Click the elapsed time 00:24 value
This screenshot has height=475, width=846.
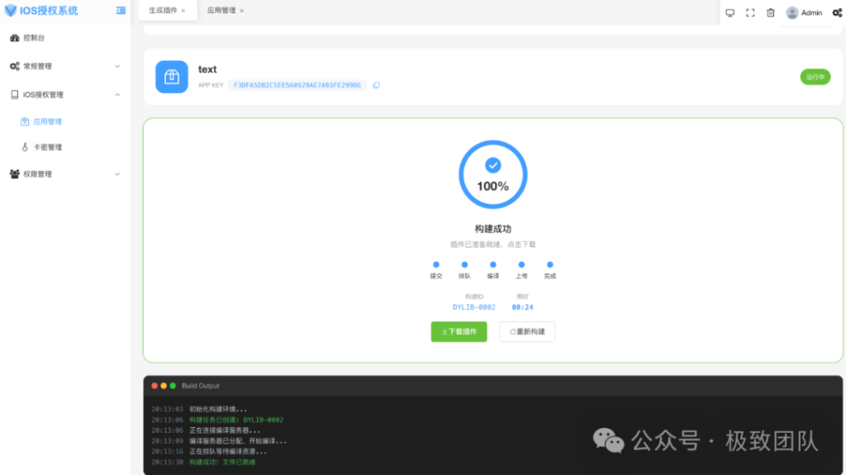[x=522, y=307]
